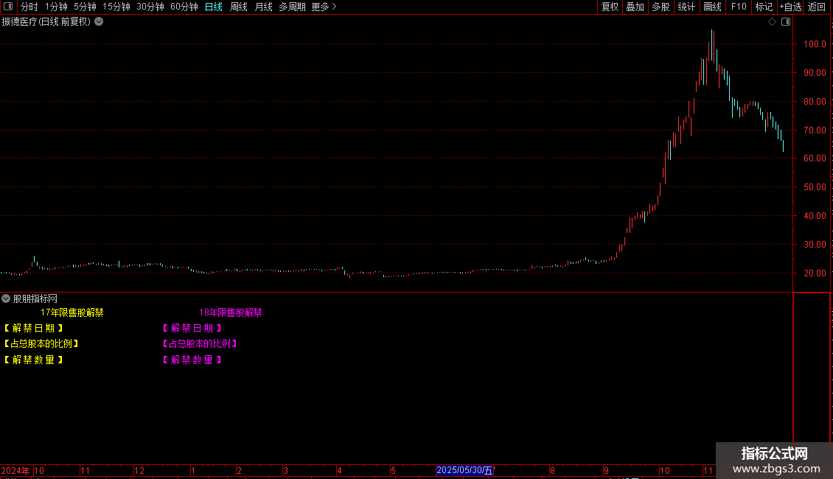Select the 1分钟 period tab
This screenshot has height=479, width=833.
(x=56, y=7)
